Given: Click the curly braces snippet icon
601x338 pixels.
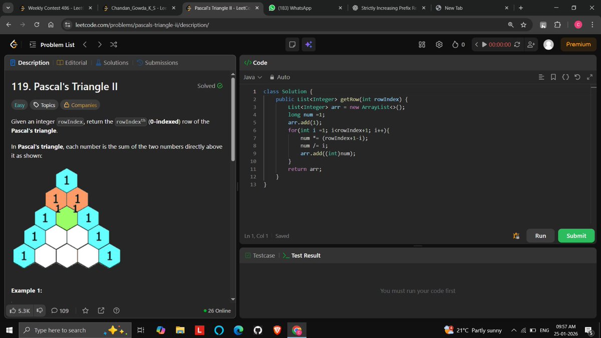Looking at the screenshot, I should [x=565, y=77].
